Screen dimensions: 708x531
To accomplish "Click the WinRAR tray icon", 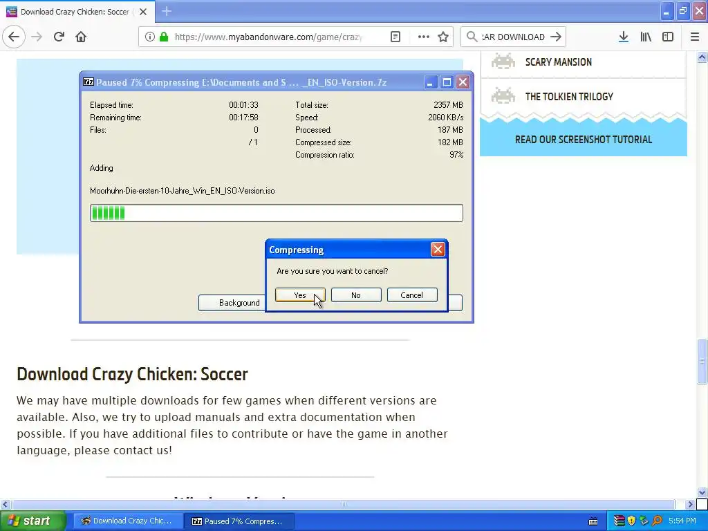I will [619, 521].
